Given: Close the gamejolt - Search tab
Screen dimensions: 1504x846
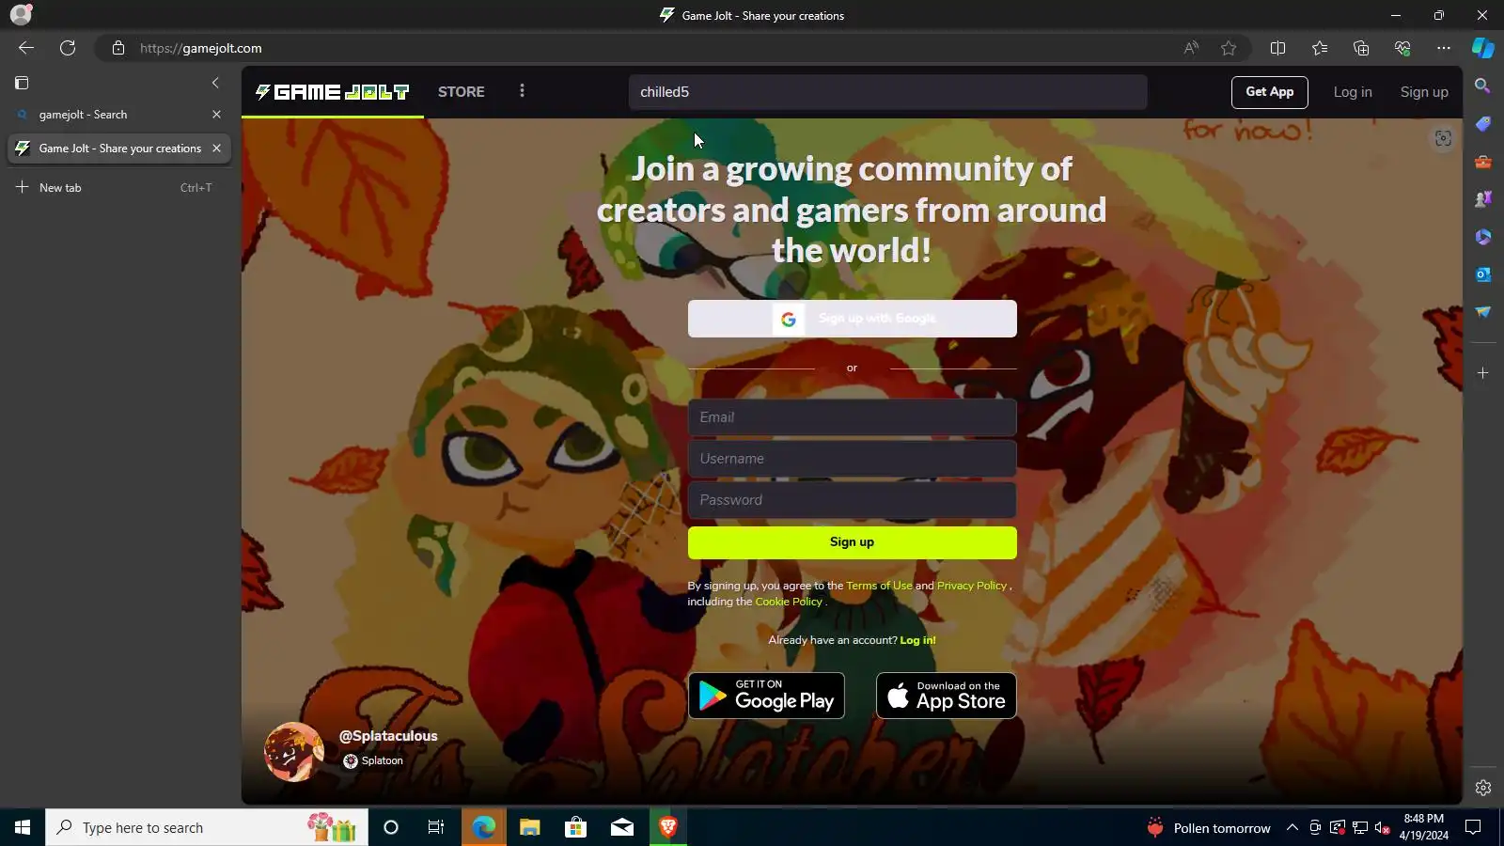Looking at the screenshot, I should pos(216,115).
